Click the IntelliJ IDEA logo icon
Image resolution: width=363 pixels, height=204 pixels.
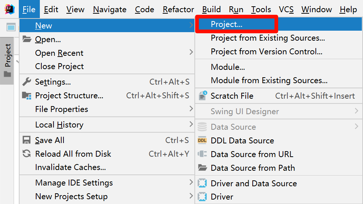click(x=10, y=10)
